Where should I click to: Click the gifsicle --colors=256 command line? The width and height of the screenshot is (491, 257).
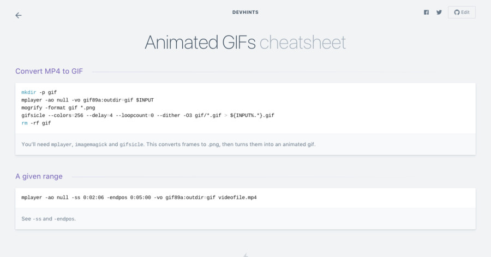click(148, 116)
